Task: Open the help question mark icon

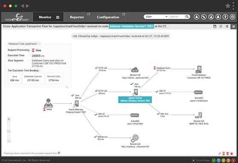Action: point(225,17)
